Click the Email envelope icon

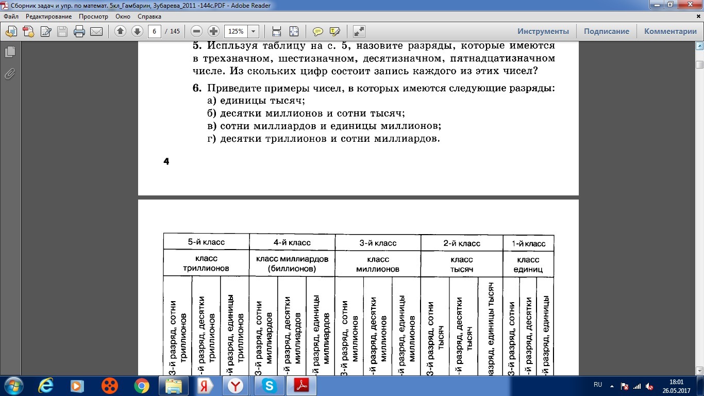(x=96, y=31)
